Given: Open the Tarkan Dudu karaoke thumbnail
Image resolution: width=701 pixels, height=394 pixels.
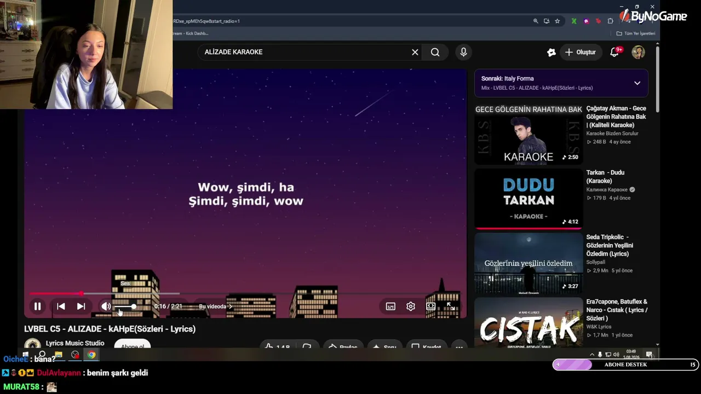Looking at the screenshot, I should tap(528, 199).
